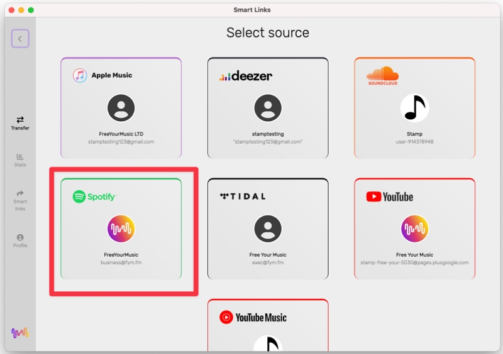The width and height of the screenshot is (503, 354).
Task: Click the stamp-free-your-5030@pages.plusgoogle.com text
Action: pyautogui.click(x=414, y=262)
